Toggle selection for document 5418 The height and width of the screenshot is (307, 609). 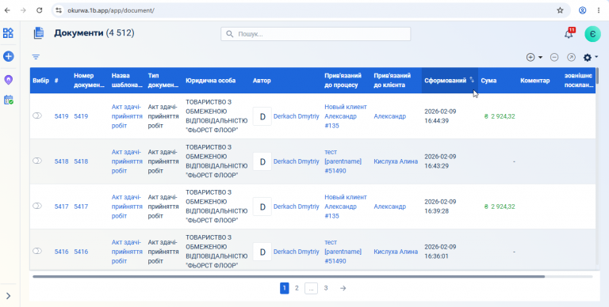tap(37, 161)
